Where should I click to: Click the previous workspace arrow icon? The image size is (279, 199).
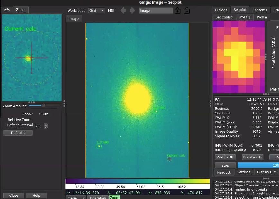[123, 11]
